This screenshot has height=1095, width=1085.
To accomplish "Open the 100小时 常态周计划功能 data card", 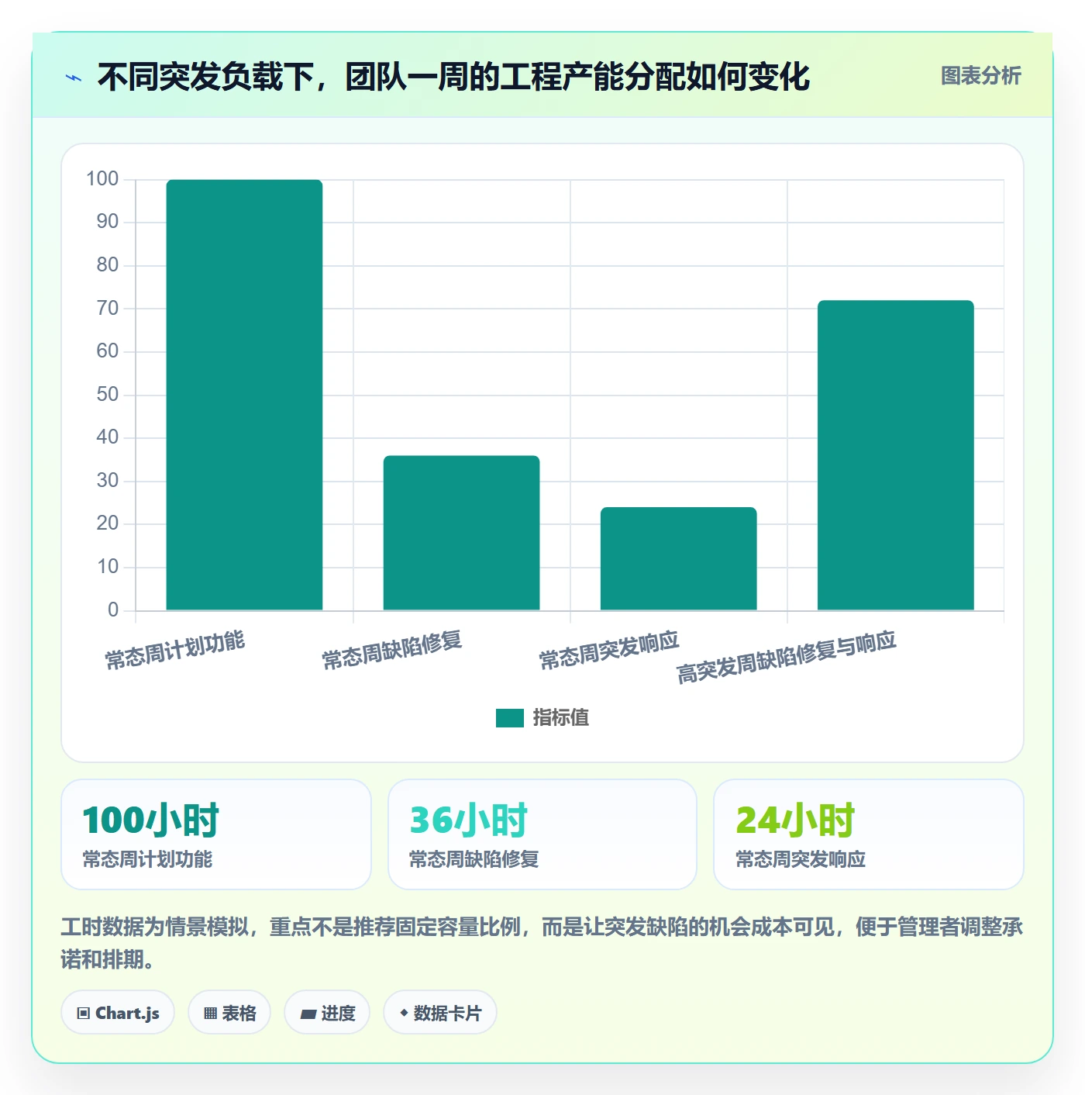I will 216,834.
